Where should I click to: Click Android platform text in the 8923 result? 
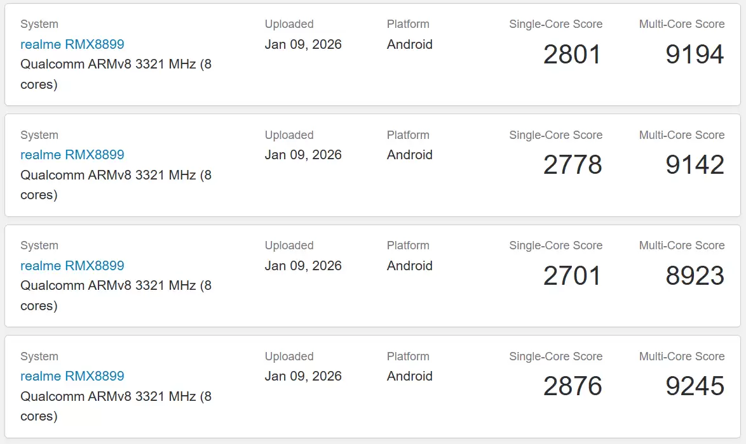coord(409,266)
